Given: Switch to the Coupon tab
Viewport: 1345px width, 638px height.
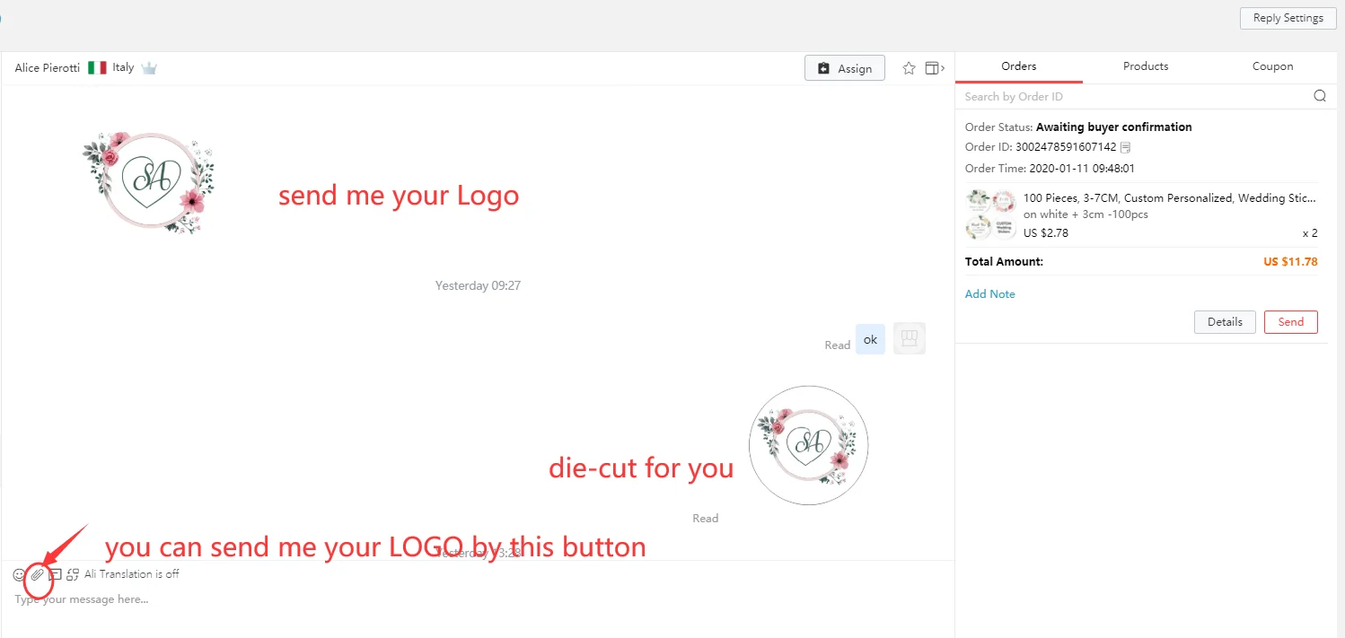Looking at the screenshot, I should pyautogui.click(x=1272, y=66).
